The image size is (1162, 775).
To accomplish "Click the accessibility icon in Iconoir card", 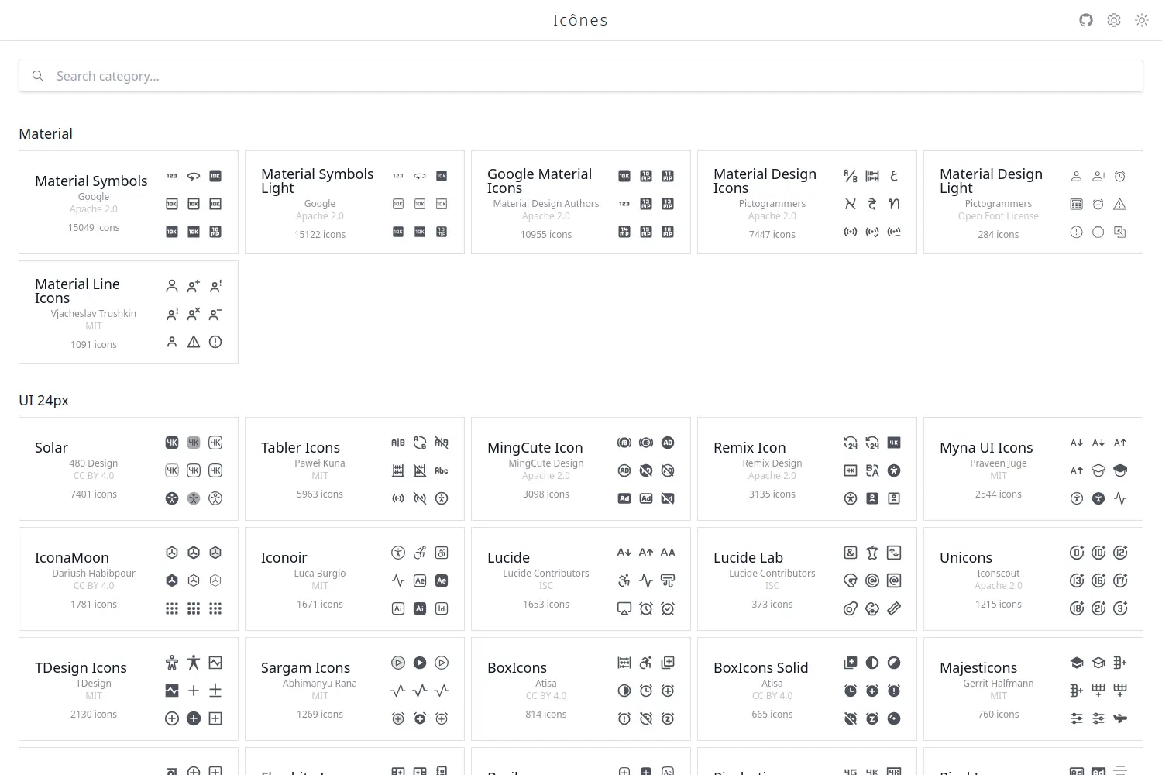I will coord(398,553).
